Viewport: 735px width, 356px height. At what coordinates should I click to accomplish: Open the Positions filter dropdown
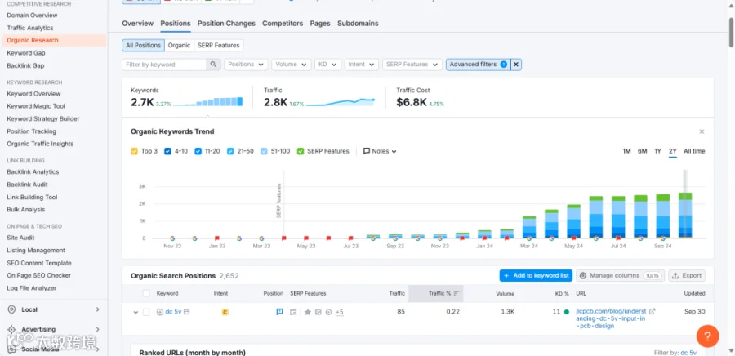click(x=246, y=65)
